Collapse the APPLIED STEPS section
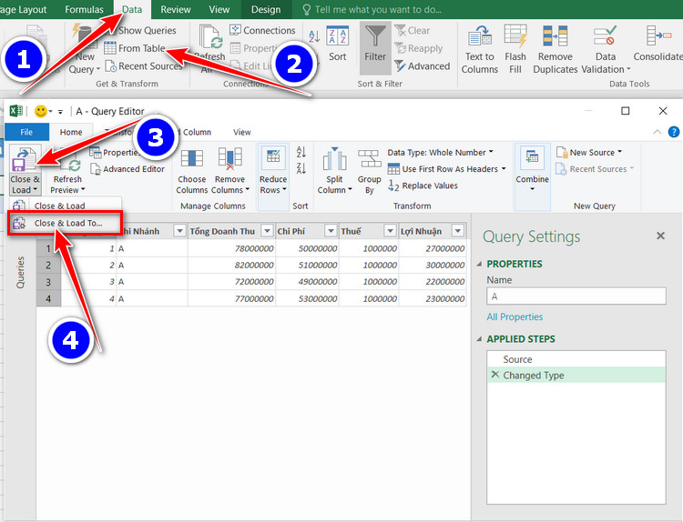The width and height of the screenshot is (683, 522). (480, 339)
